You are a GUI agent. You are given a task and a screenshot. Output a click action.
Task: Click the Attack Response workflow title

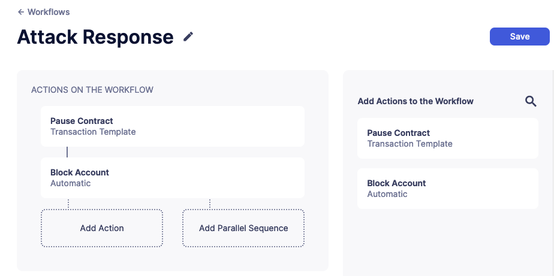click(x=95, y=37)
